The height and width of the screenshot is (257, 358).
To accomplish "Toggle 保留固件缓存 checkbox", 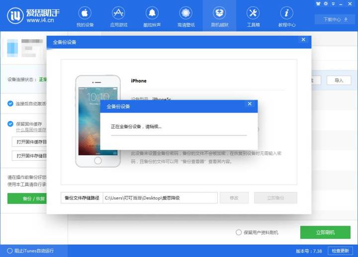I will tap(10, 124).
